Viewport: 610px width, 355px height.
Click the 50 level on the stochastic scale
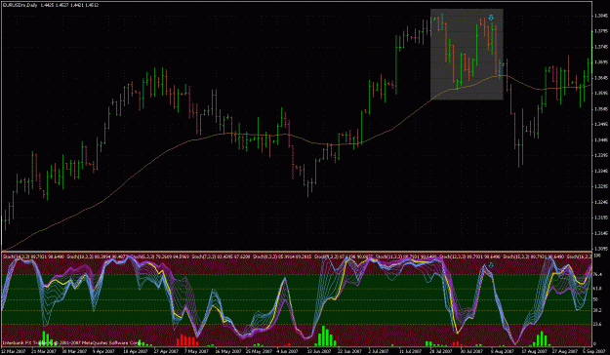596,299
